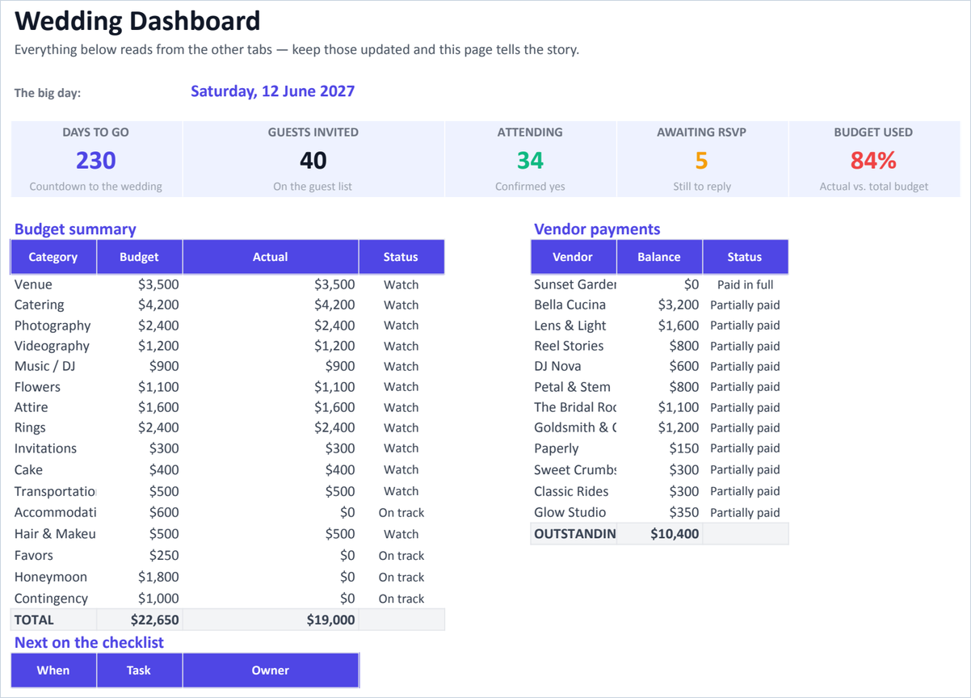Viewport: 971px width, 698px height.
Task: Select The Bridal Room balance $1,100
Action: pyautogui.click(x=659, y=407)
